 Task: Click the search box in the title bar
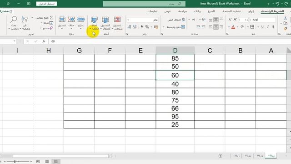tap(144, 4)
